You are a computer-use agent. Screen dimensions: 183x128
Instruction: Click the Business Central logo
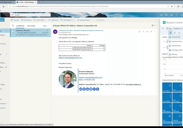pos(164,22)
